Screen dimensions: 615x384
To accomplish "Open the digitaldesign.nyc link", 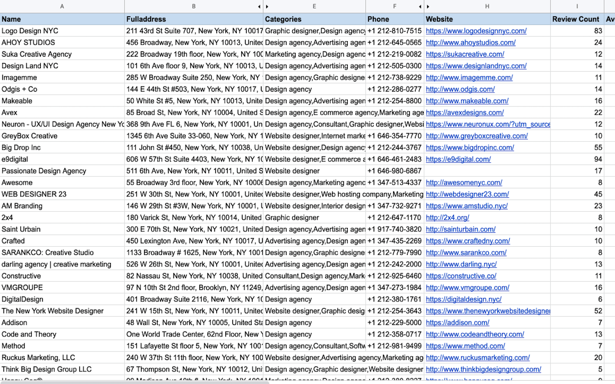I will 464,299.
